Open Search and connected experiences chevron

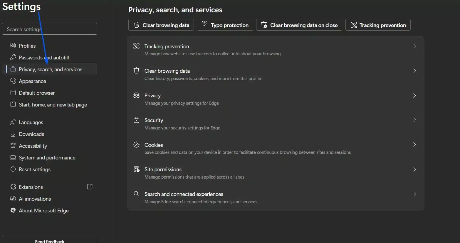pyautogui.click(x=414, y=194)
